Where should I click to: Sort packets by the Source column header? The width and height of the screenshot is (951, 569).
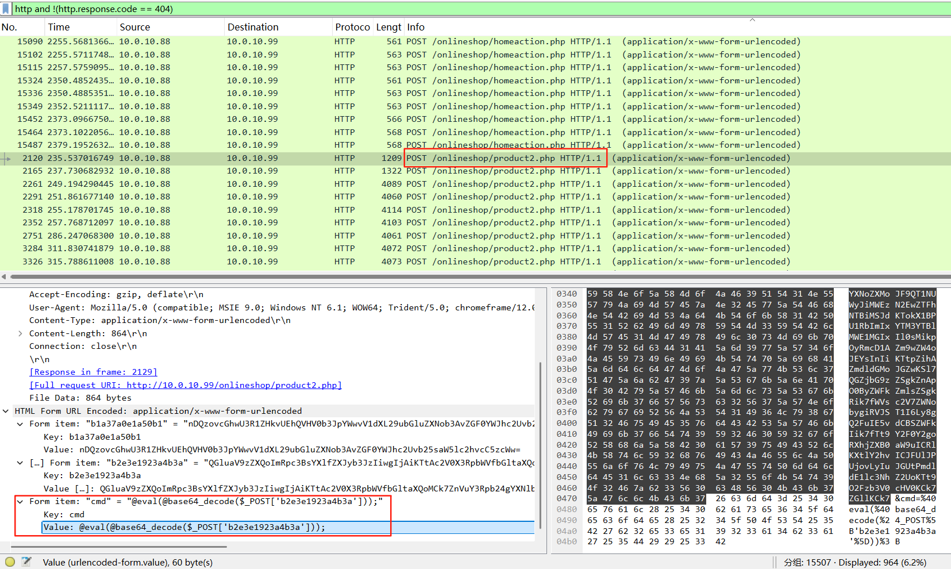point(170,27)
